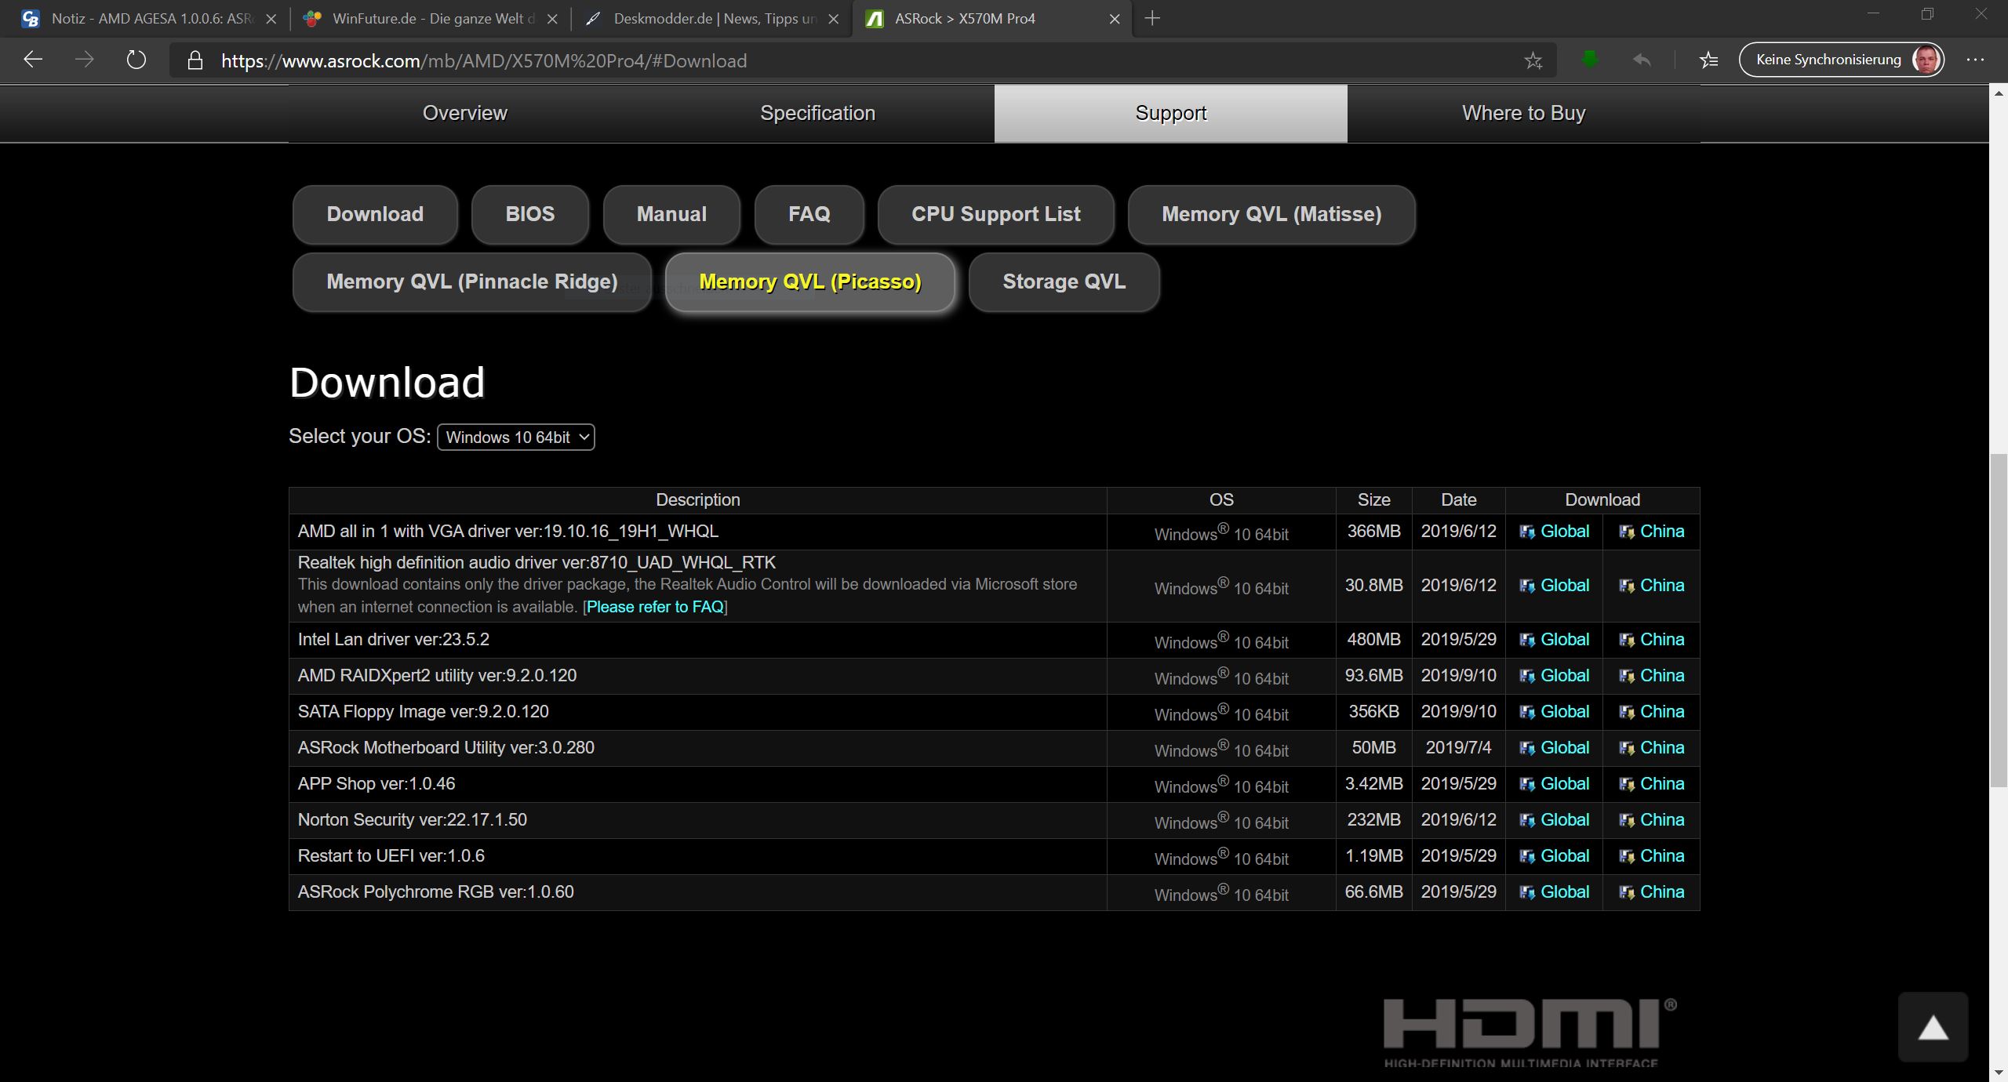This screenshot has width=2008, height=1082.
Task: Open browser settings three-dot menu
Action: tap(1975, 60)
